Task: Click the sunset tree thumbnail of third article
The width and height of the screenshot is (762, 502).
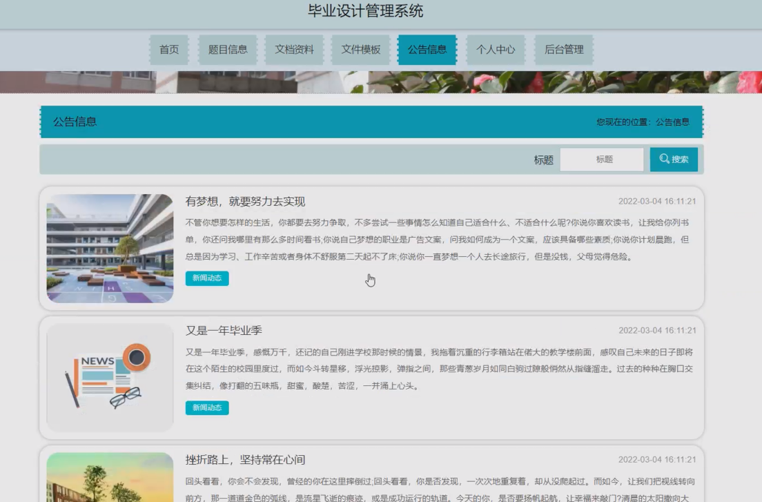Action: (x=110, y=477)
